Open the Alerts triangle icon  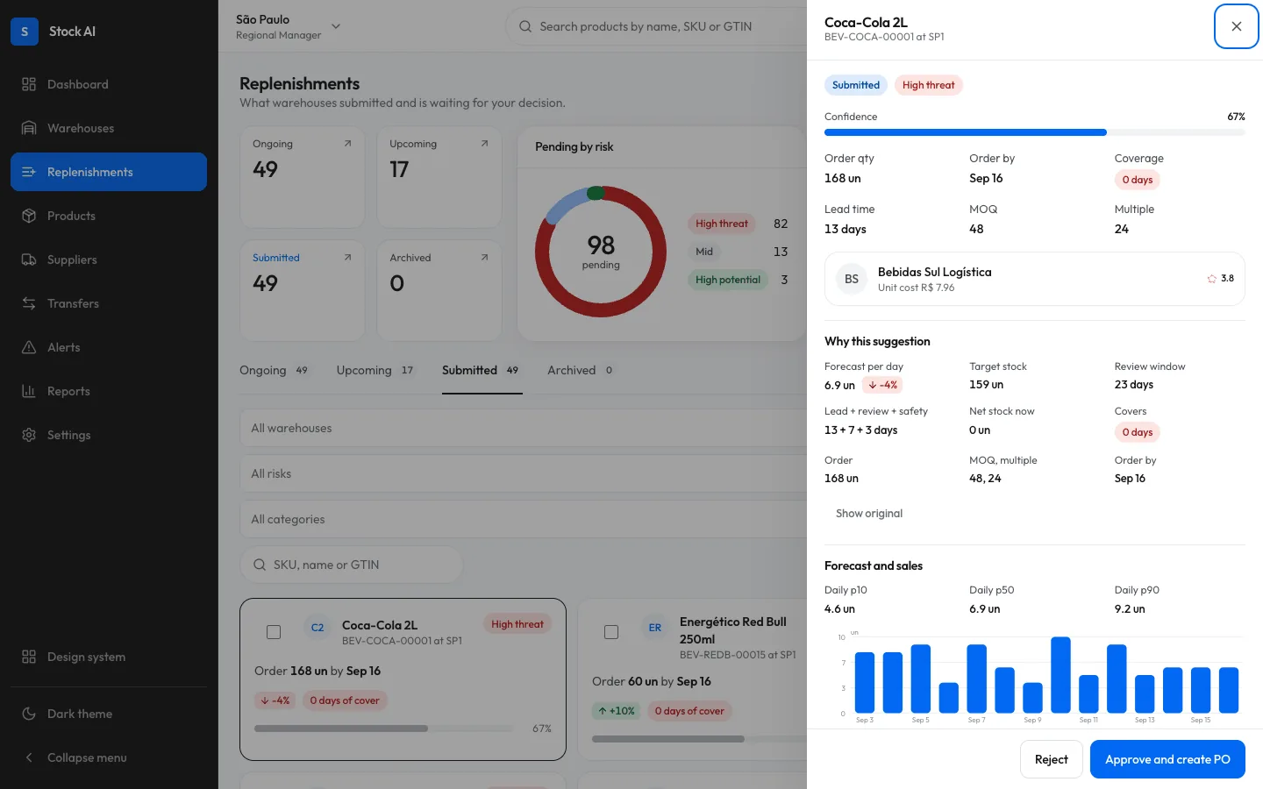click(x=29, y=347)
